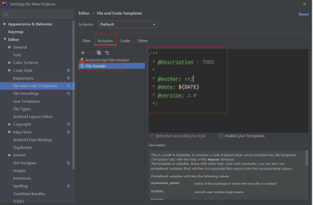
Task: Click the @Description line in template
Action: pyautogui.click(x=184, y=62)
